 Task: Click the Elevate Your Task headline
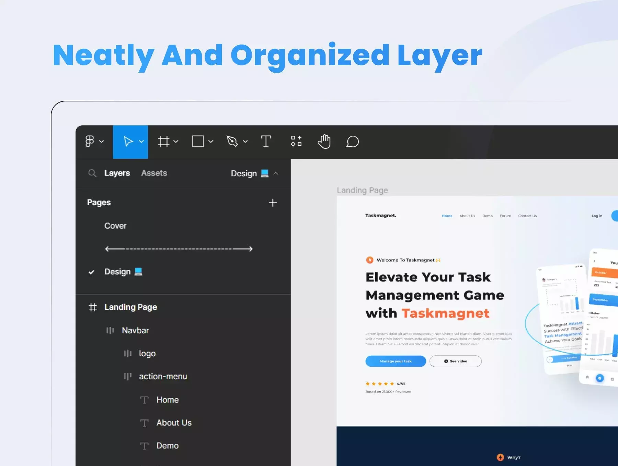tap(435, 295)
